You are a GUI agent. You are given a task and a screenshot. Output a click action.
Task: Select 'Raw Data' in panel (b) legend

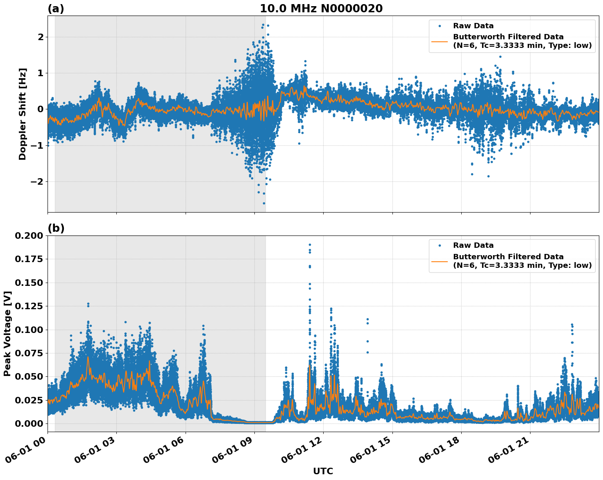pos(473,245)
